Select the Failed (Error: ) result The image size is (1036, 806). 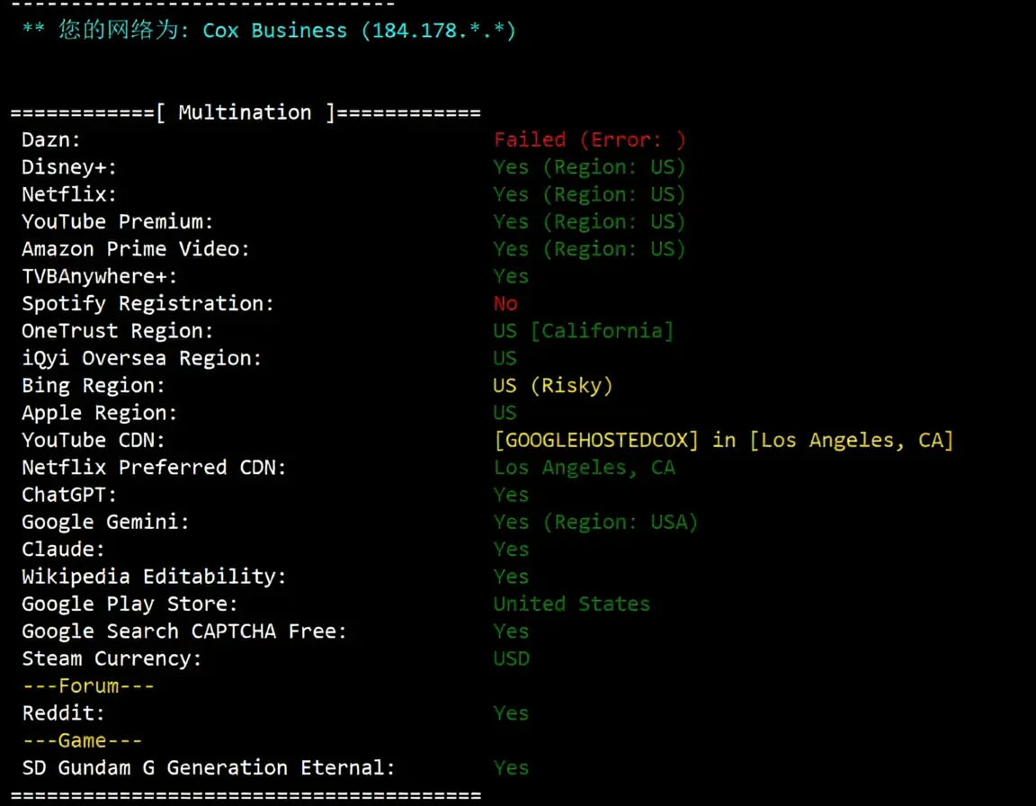[x=589, y=140]
